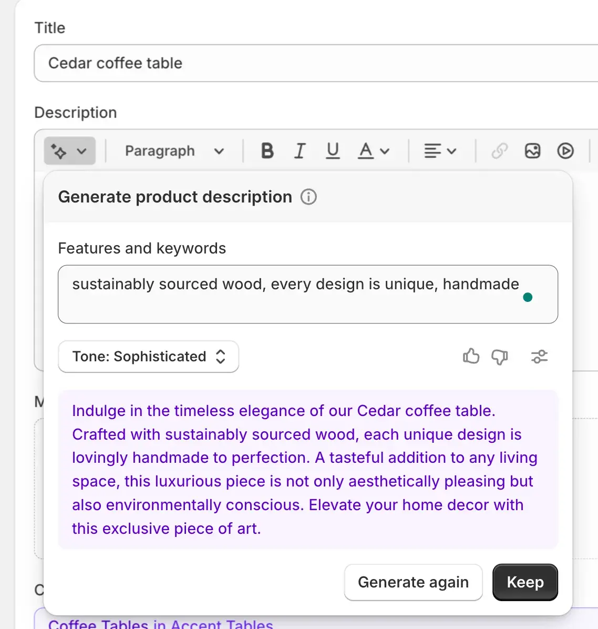Open the text color picker
This screenshot has height=629, width=598.
point(373,151)
